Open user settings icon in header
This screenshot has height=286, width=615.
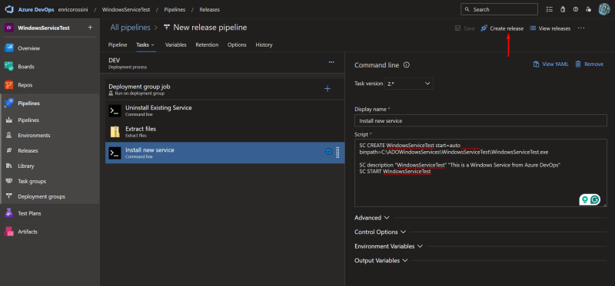pos(588,9)
